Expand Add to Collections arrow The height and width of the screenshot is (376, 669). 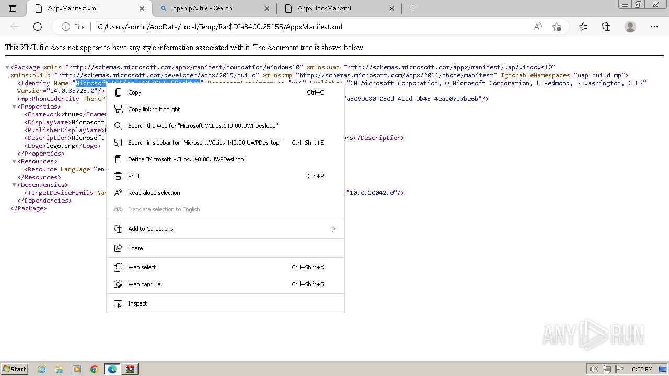coord(333,229)
